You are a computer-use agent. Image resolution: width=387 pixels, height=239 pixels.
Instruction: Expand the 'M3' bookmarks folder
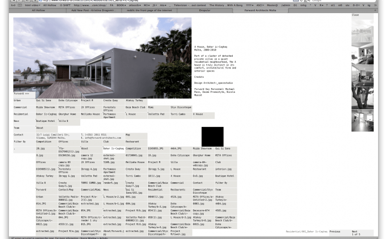[x=147, y=5]
